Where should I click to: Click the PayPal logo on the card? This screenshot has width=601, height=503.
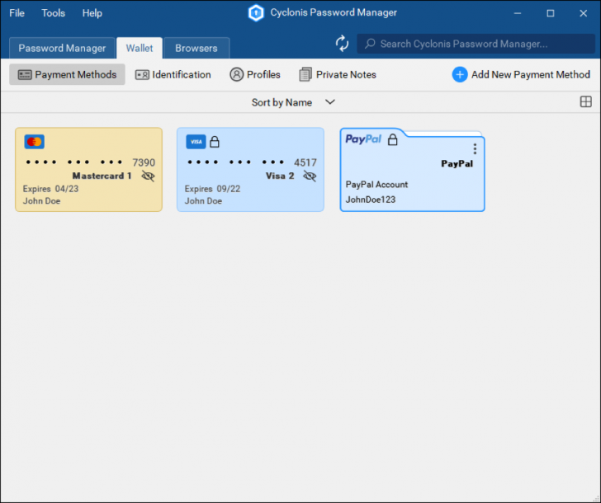pyautogui.click(x=363, y=139)
